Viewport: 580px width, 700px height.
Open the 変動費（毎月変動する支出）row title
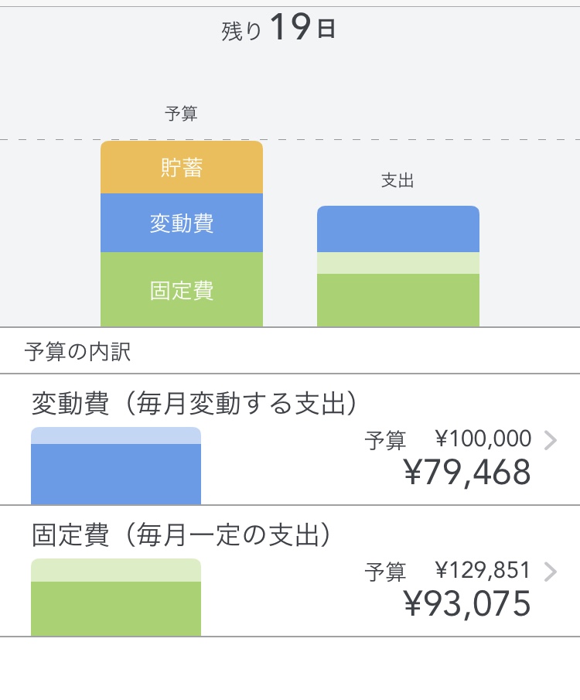coord(194,403)
